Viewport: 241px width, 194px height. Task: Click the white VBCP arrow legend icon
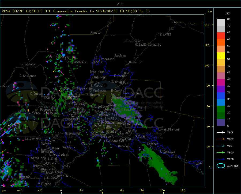[x=221, y=132]
